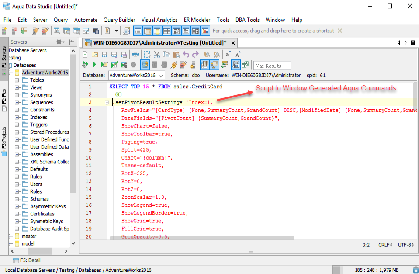
Task: Switch to the F2: Files side tab
Action: (x=4, y=100)
